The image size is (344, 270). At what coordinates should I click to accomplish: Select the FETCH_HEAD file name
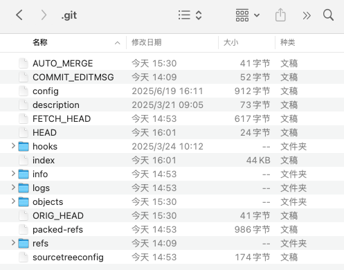coord(62,119)
